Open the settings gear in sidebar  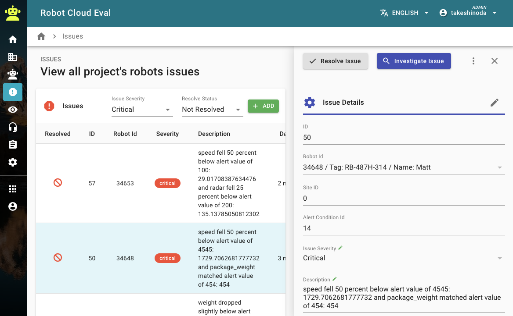pyautogui.click(x=13, y=162)
